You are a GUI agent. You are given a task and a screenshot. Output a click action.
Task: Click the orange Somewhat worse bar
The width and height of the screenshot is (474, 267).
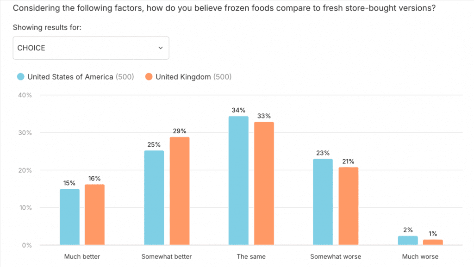click(x=348, y=206)
